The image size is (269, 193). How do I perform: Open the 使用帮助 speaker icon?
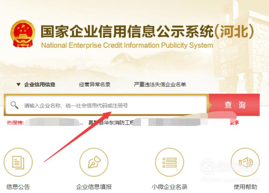245,162
